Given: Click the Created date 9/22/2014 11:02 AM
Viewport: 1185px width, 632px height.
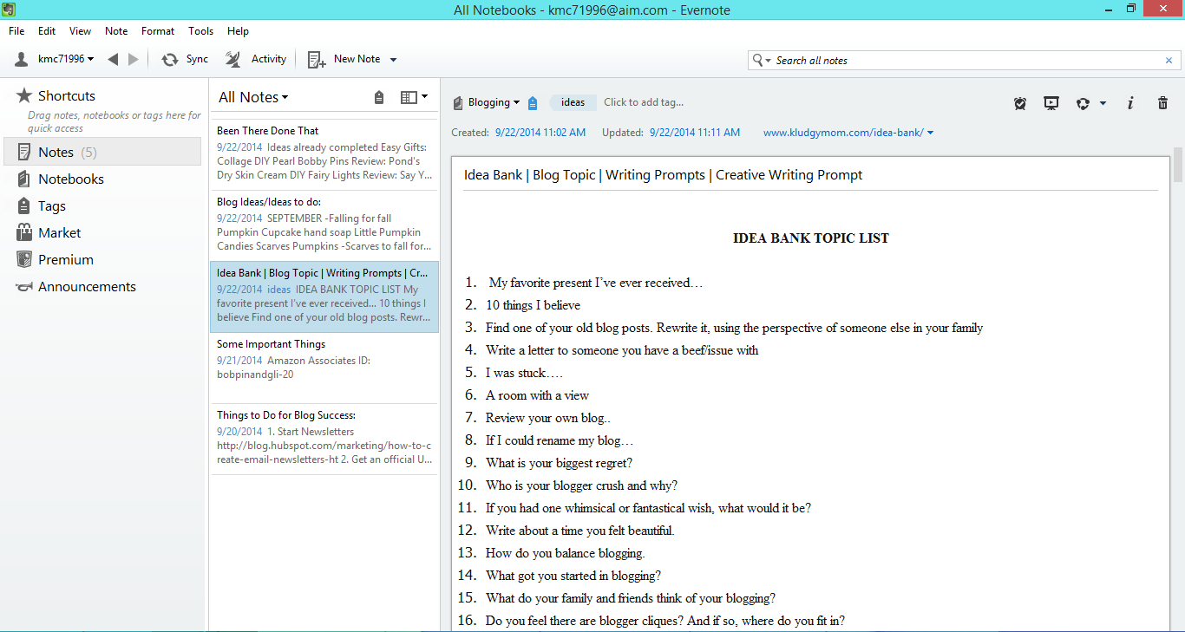Looking at the screenshot, I should tap(540, 133).
